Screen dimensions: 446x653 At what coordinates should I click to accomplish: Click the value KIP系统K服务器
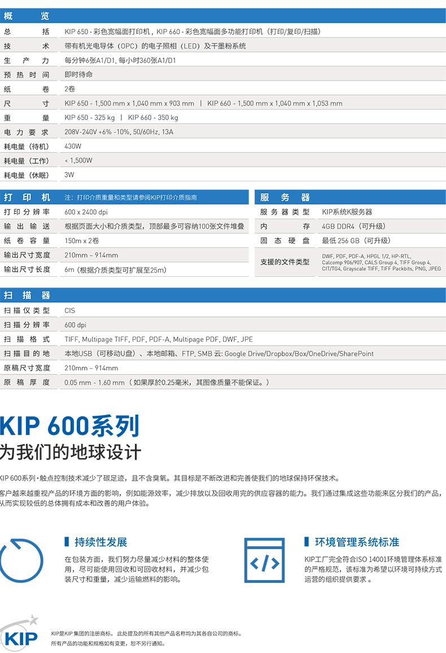347,212
